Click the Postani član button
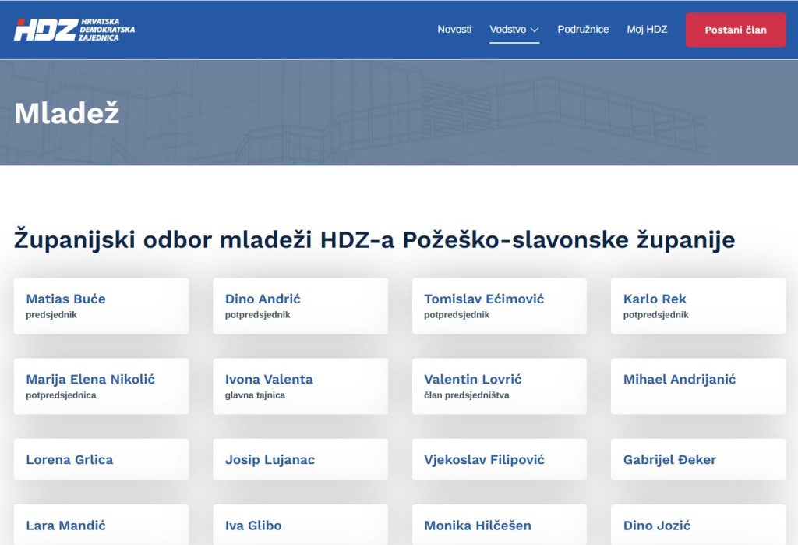Image resolution: width=798 pixels, height=545 pixels. point(736,30)
